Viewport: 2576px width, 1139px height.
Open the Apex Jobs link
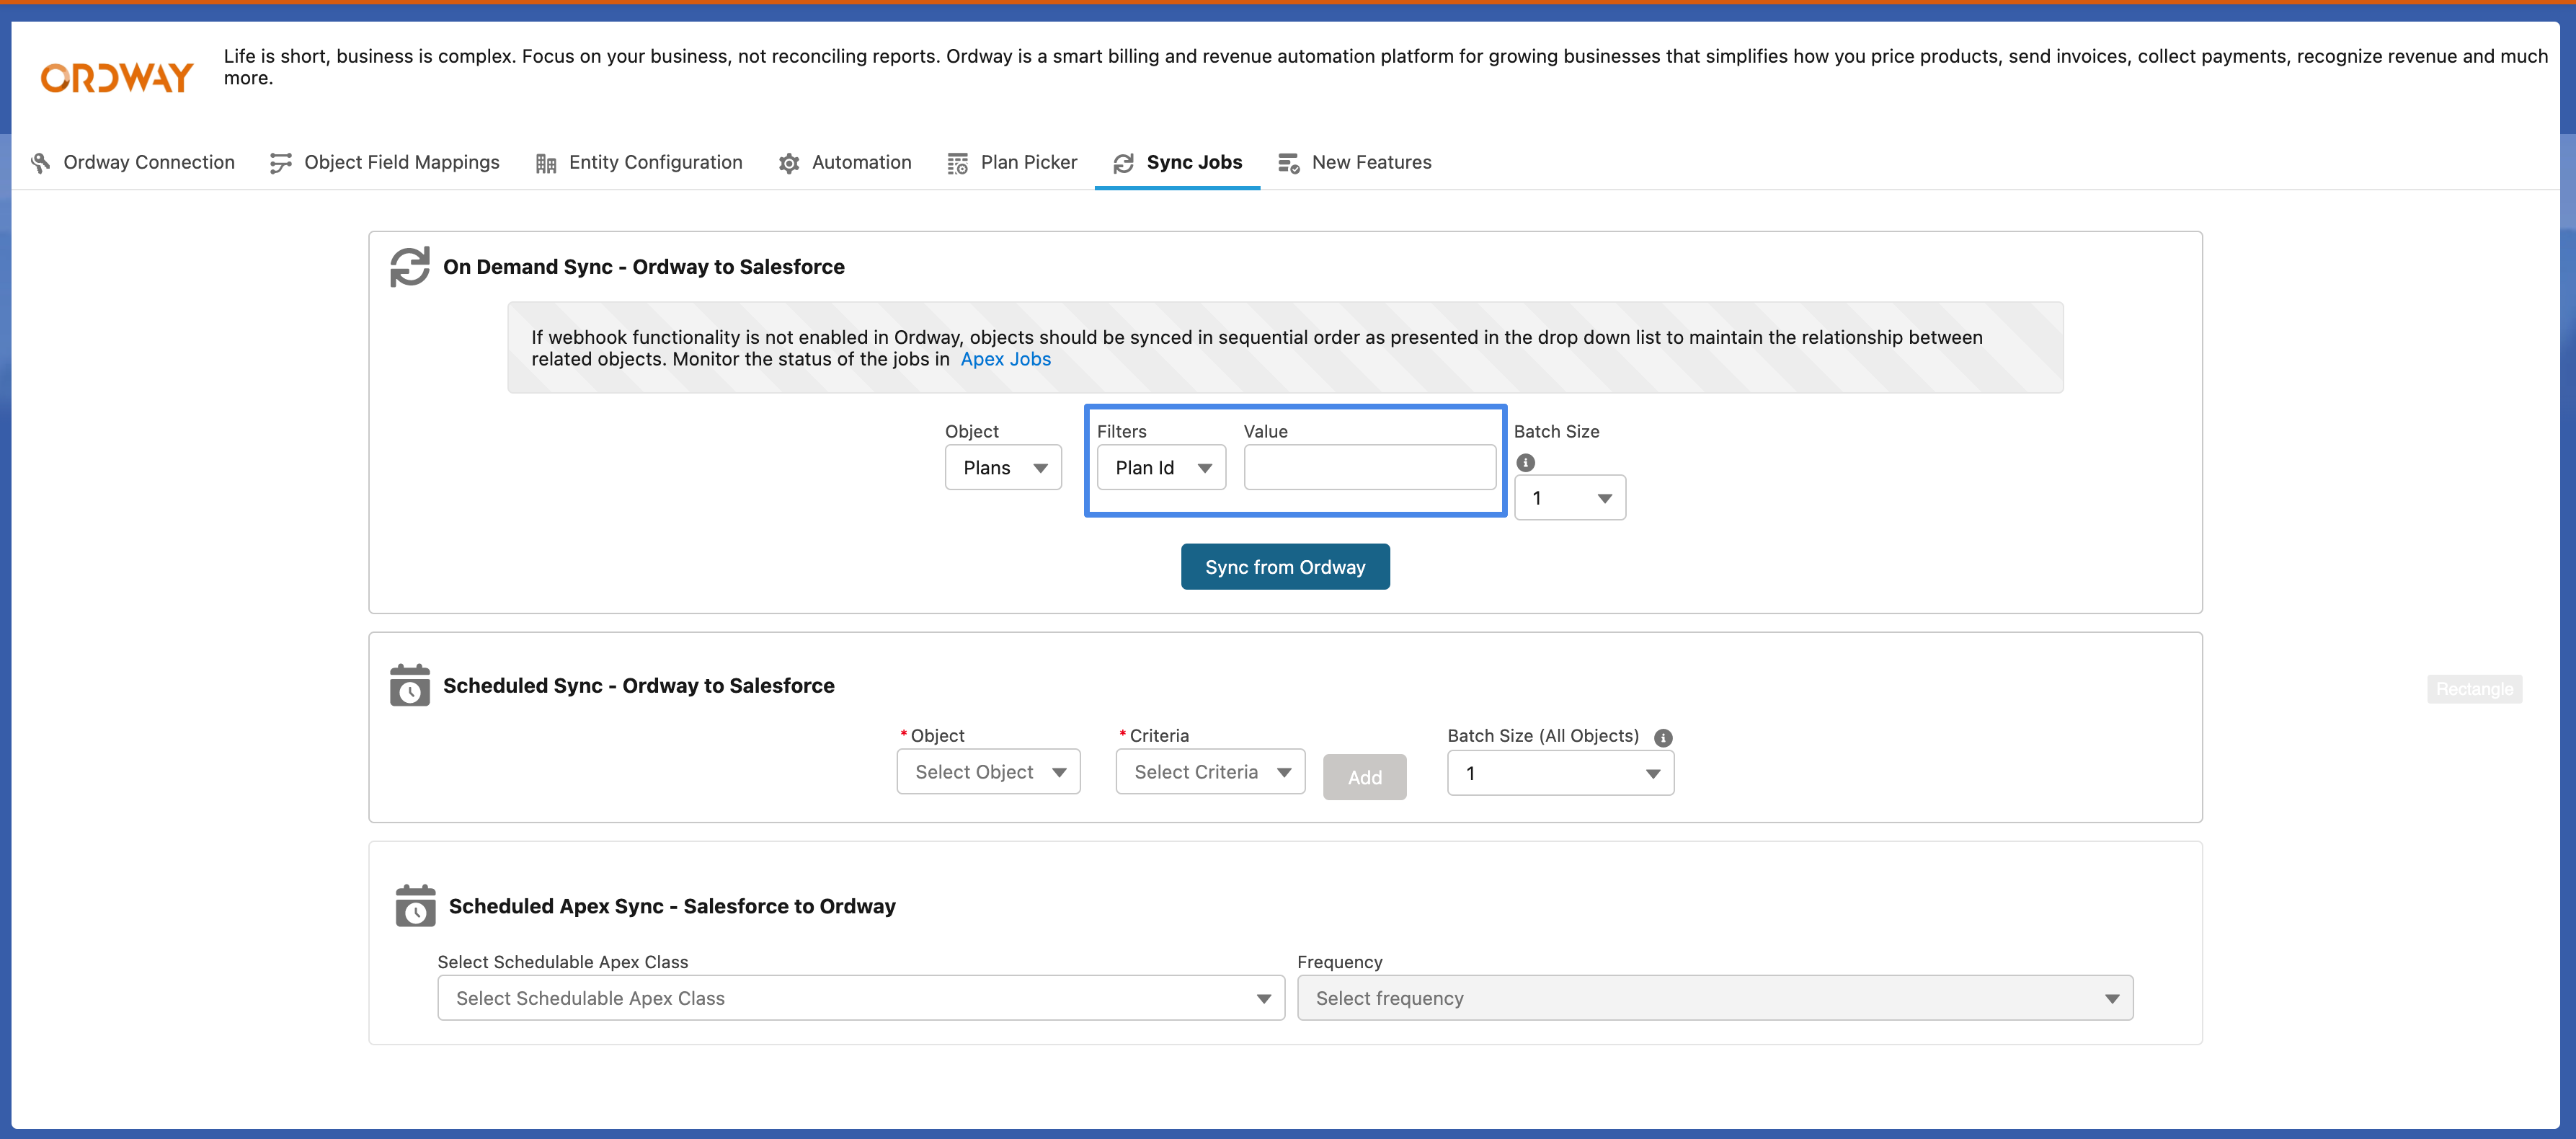coord(1005,359)
